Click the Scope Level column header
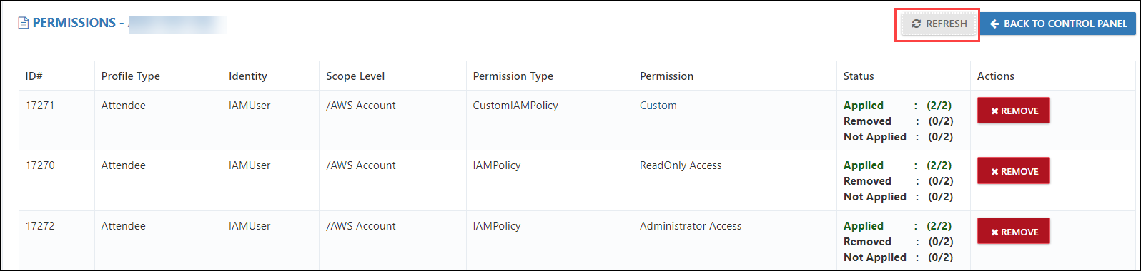The width and height of the screenshot is (1141, 271). point(355,76)
